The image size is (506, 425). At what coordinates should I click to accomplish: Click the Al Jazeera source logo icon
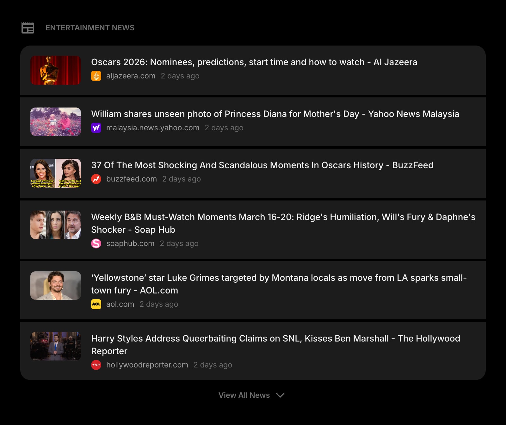pyautogui.click(x=96, y=76)
